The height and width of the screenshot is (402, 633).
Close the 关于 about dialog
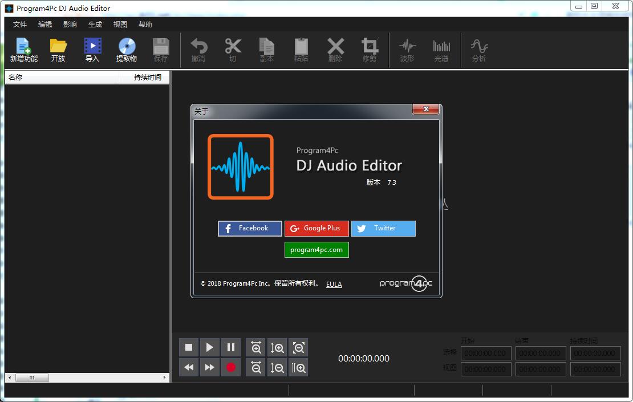pyautogui.click(x=425, y=109)
